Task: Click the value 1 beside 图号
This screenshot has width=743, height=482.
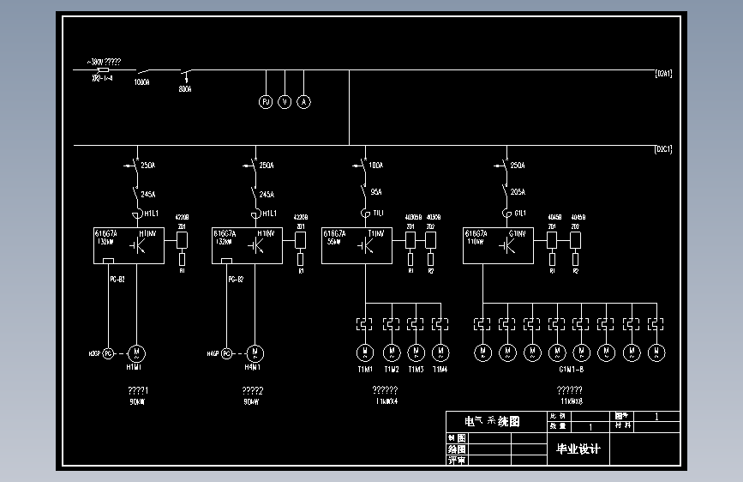Action: (656, 417)
